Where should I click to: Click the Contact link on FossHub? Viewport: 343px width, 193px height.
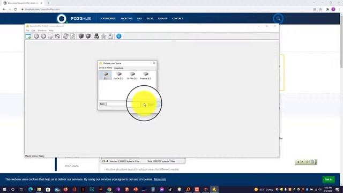click(x=177, y=19)
